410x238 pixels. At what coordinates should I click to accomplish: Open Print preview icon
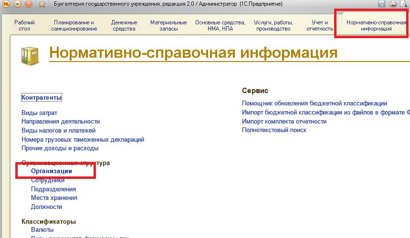point(403,4)
